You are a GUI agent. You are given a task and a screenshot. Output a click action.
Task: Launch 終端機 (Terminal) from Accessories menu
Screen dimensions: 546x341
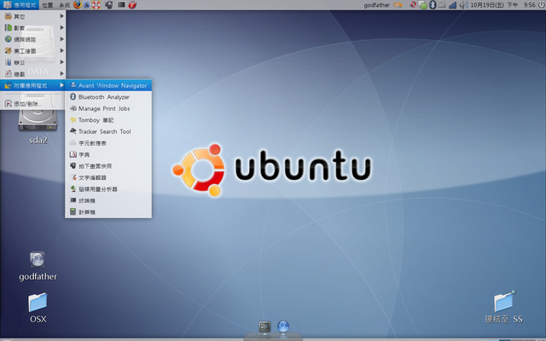pyautogui.click(x=108, y=200)
